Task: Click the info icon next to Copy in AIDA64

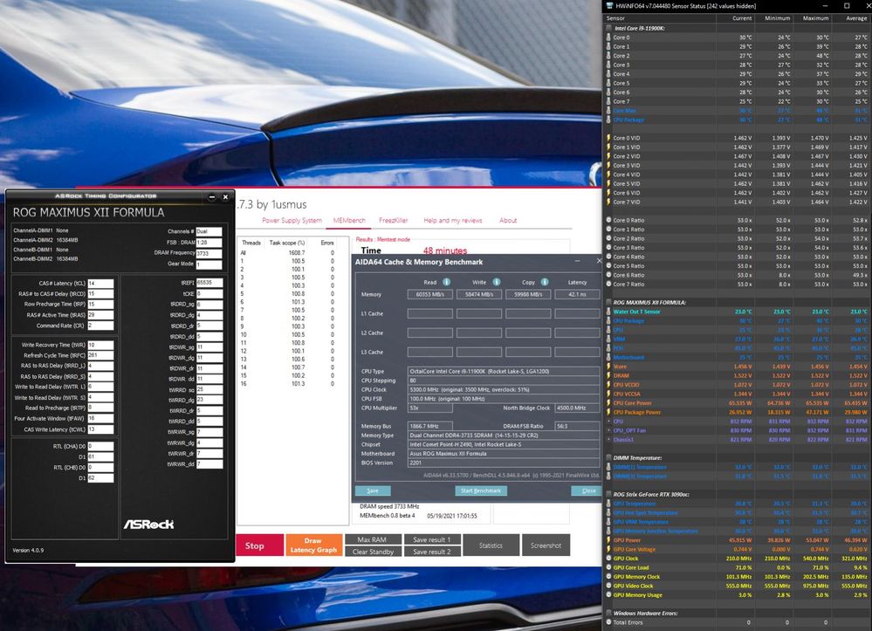Action: 545,282
